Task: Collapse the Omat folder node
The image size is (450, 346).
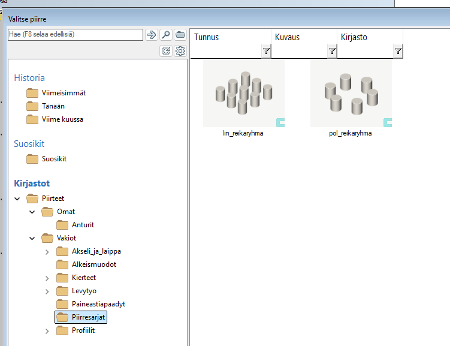Action: point(32,212)
